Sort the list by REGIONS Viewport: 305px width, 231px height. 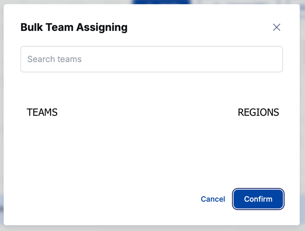[x=258, y=112]
